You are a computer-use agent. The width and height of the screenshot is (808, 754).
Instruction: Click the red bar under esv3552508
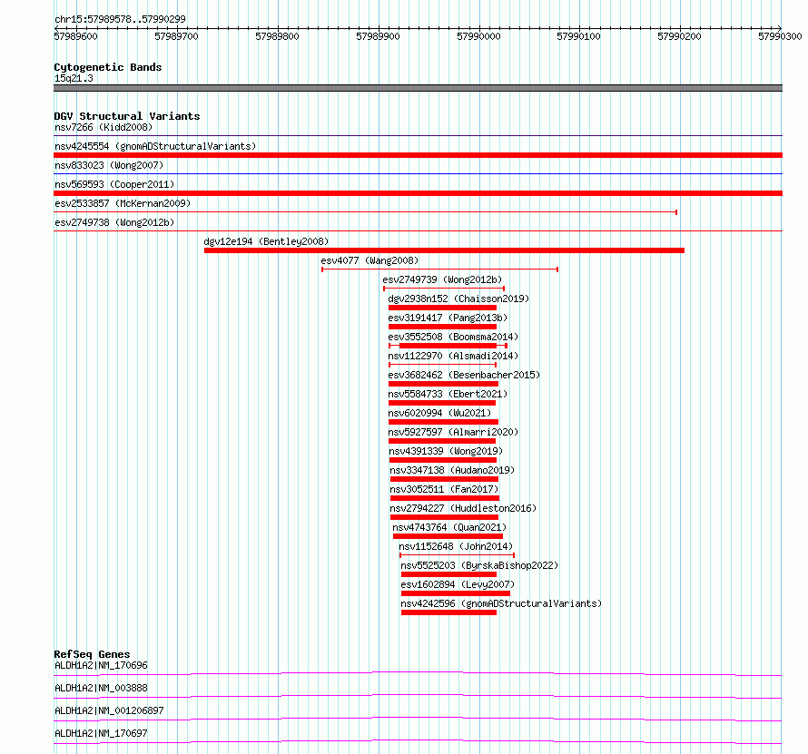point(448,346)
